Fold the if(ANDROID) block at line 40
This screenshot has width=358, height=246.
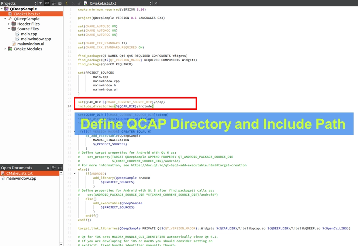pyautogui.click(x=75, y=174)
